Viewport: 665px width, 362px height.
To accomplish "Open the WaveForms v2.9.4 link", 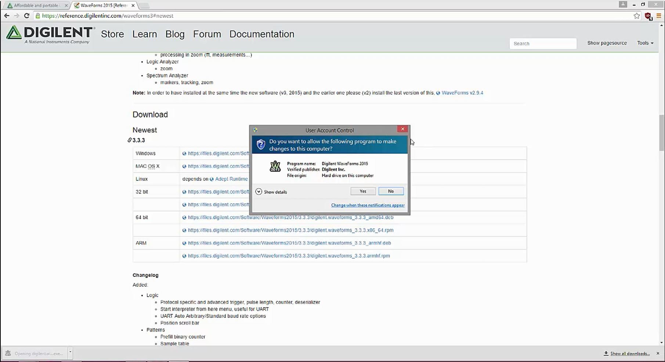I will 462,93.
